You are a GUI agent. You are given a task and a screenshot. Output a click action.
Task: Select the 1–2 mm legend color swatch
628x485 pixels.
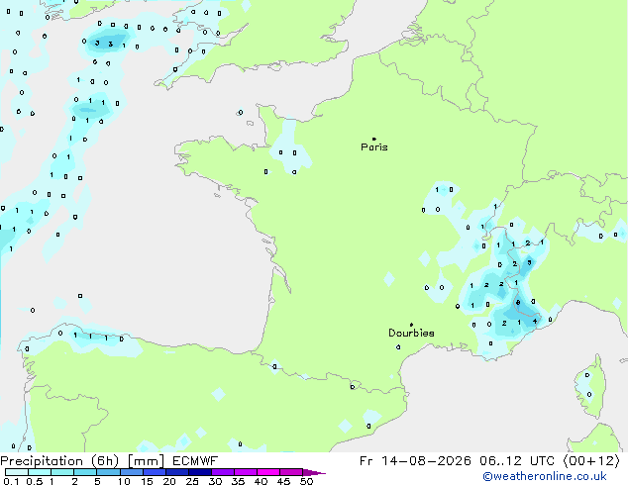tap(62, 472)
